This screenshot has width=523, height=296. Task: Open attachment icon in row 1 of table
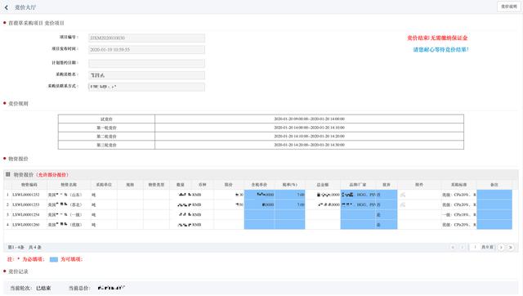click(x=403, y=195)
